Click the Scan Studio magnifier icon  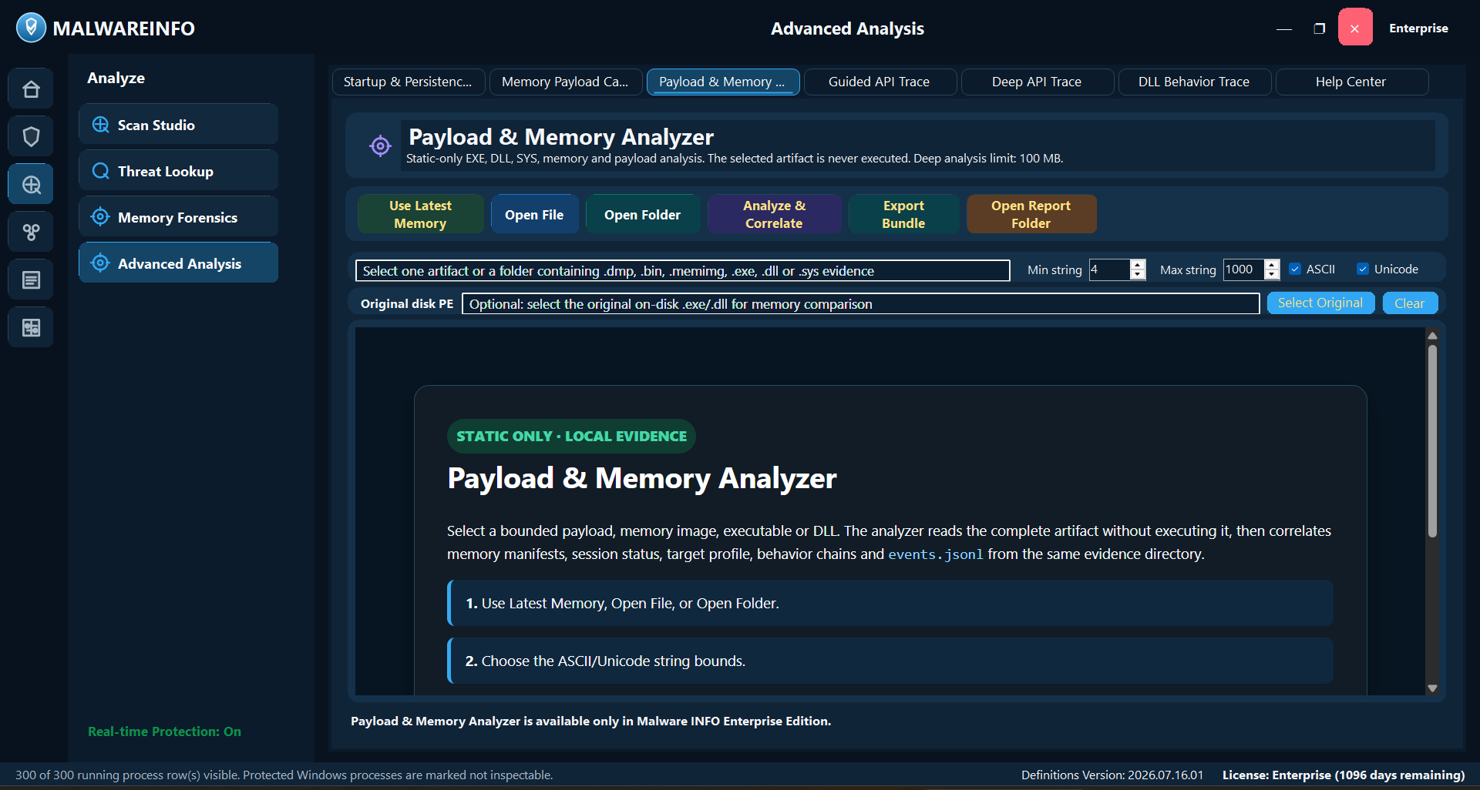click(101, 125)
